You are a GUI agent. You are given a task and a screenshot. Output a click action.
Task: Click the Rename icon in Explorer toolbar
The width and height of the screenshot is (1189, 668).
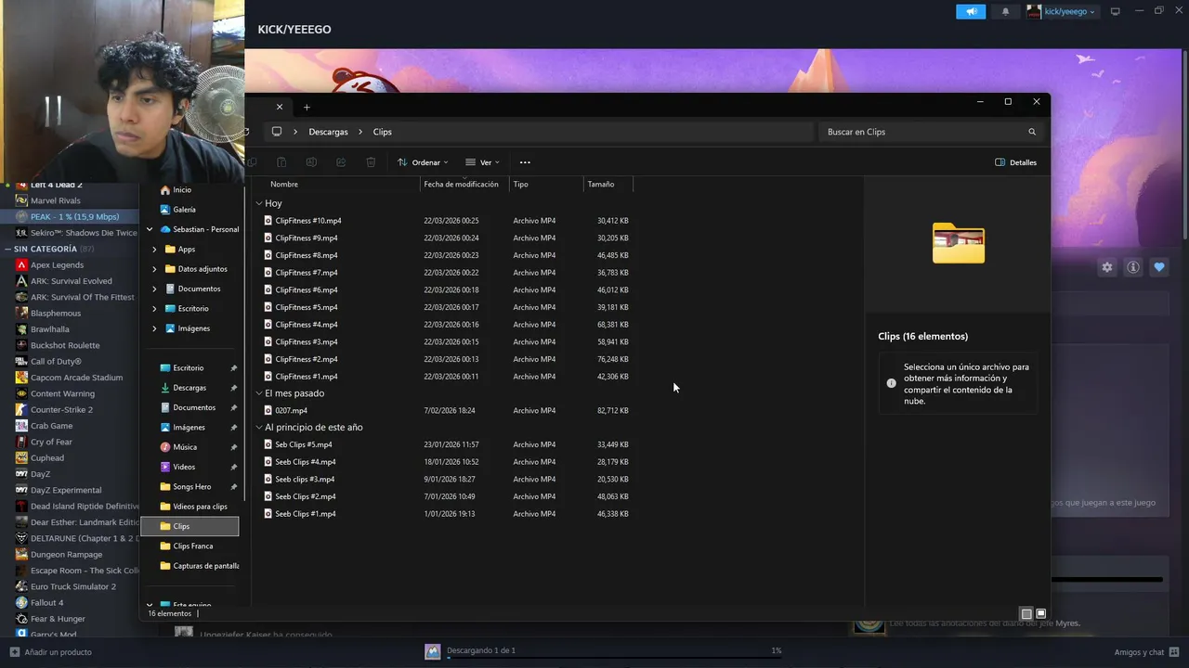pyautogui.click(x=311, y=162)
